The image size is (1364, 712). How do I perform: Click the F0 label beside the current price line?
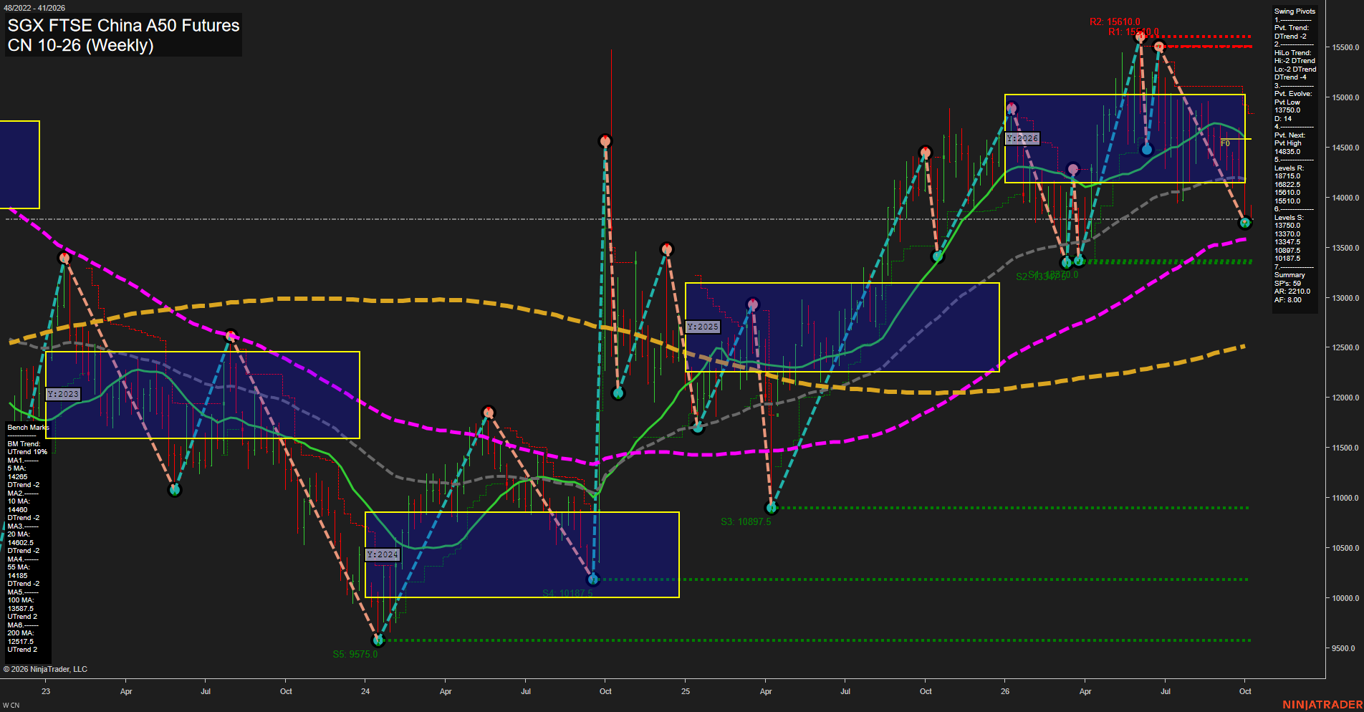tap(1225, 143)
